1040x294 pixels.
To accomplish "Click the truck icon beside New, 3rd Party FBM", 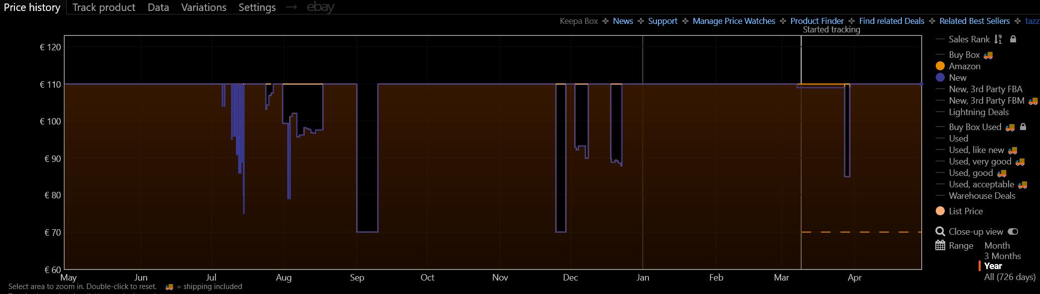I will [x=1033, y=101].
